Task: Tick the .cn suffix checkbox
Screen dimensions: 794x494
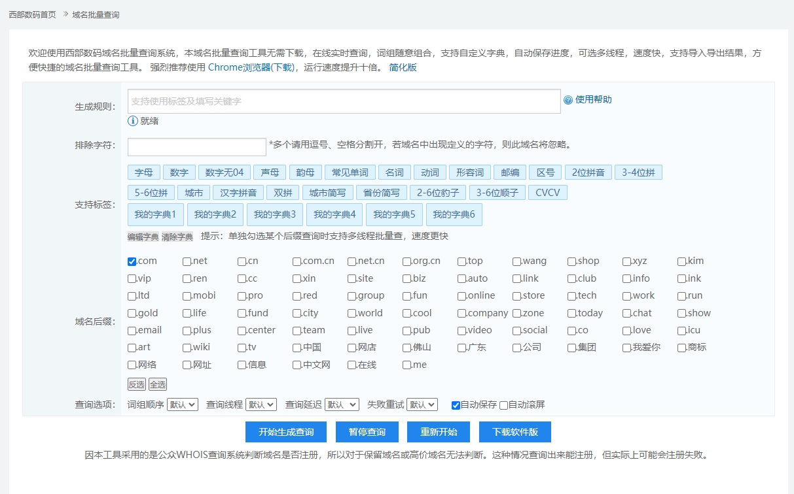Action: (x=242, y=261)
